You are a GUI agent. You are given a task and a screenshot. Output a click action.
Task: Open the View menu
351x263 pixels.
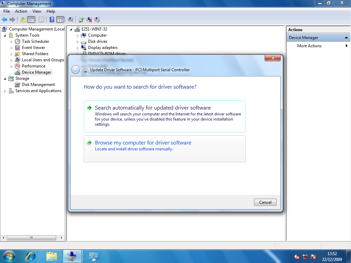tap(37, 11)
